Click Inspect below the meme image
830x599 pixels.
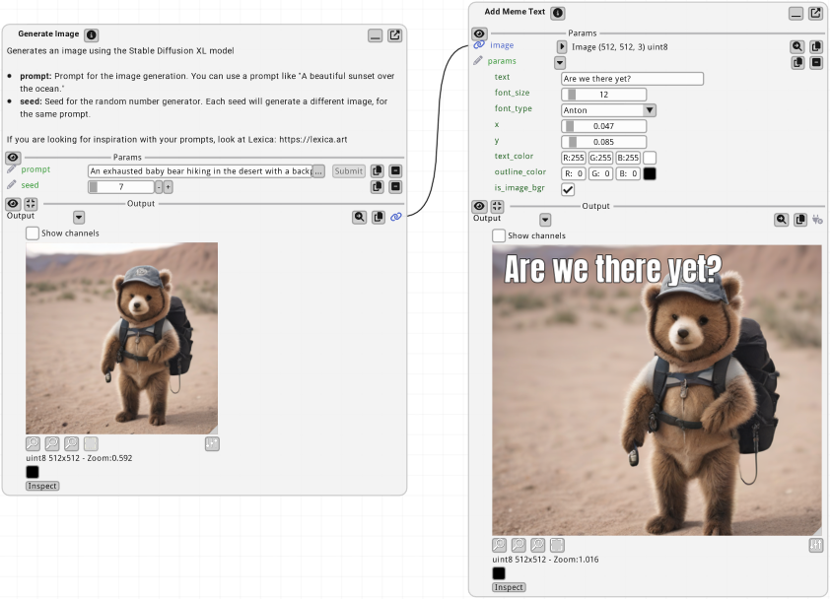pyautogui.click(x=508, y=586)
